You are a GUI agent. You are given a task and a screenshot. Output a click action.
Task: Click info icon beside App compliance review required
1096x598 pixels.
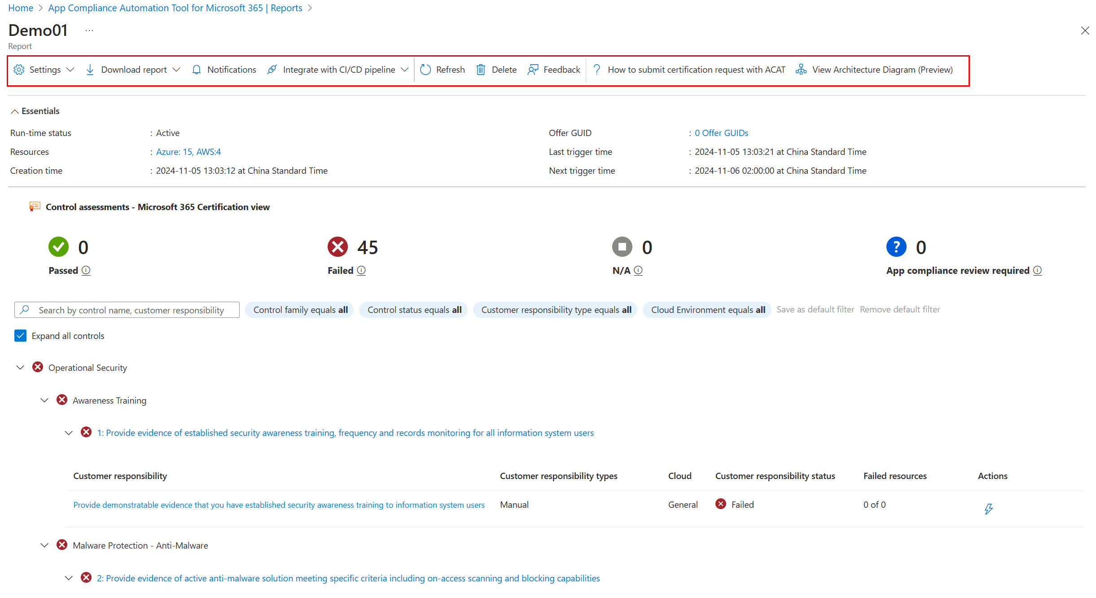1038,270
